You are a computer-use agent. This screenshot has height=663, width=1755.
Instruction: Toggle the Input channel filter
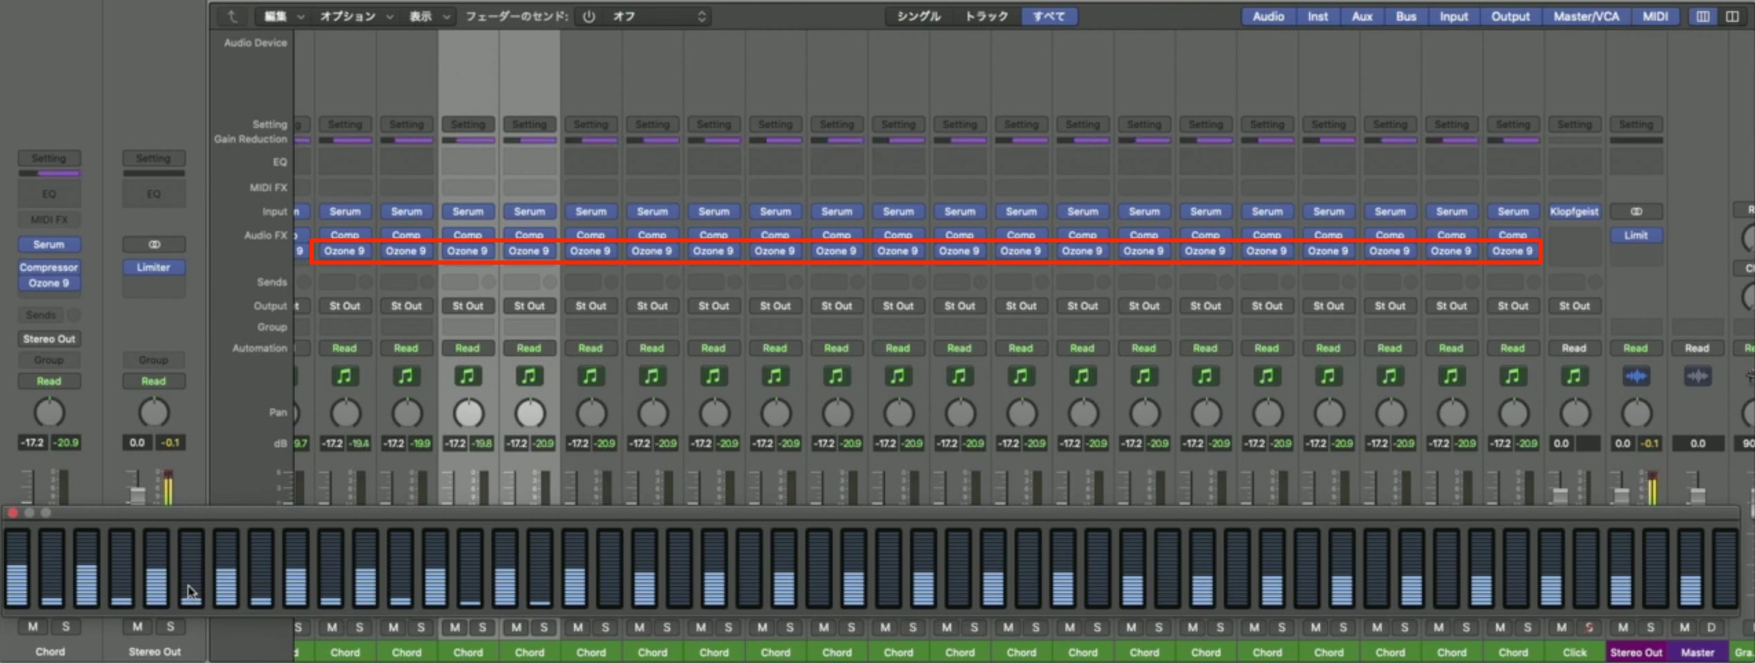coord(1454,17)
